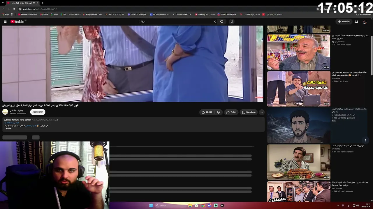Open the All Bookmarks folder

[364, 15]
